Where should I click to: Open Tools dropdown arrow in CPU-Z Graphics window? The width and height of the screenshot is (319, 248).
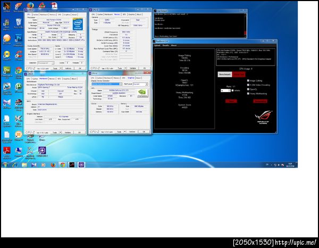coord(125,132)
